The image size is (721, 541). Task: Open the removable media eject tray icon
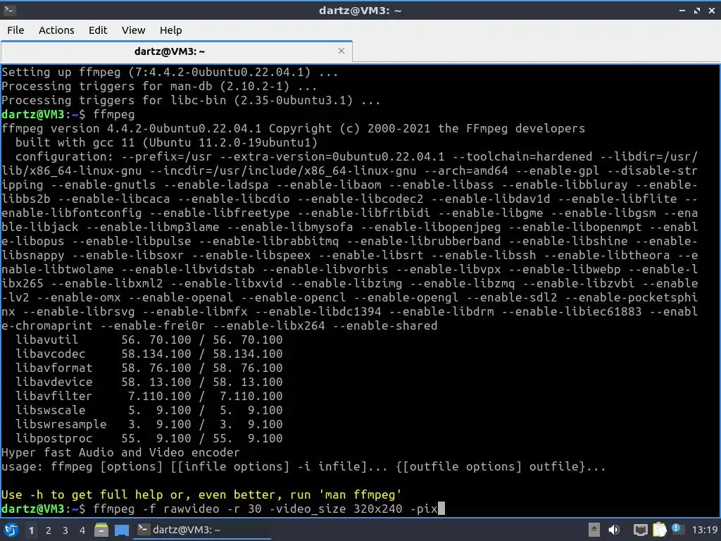pyautogui.click(x=594, y=530)
